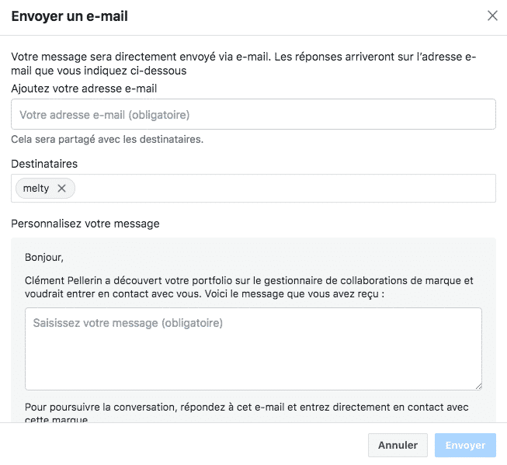Click the Votre adresse e-mail field

click(253, 115)
